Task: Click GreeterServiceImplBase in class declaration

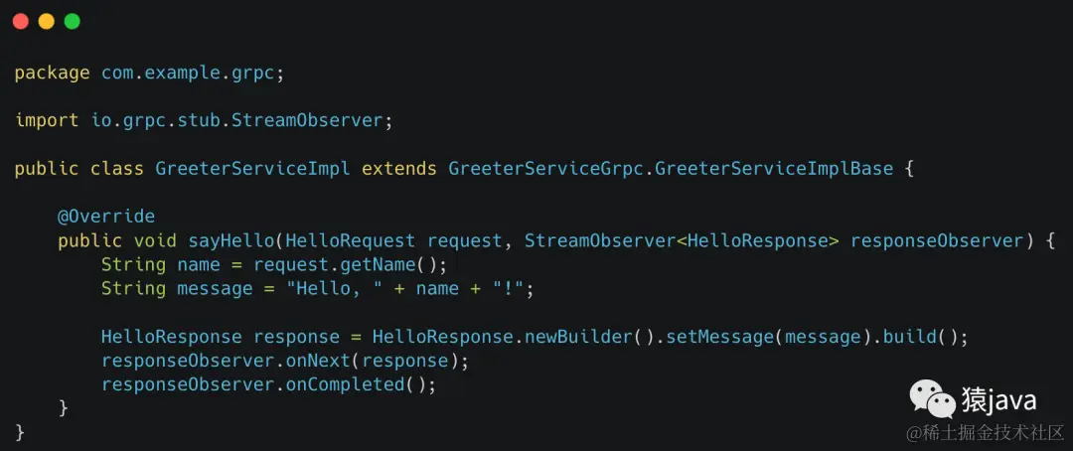Action: tap(774, 168)
